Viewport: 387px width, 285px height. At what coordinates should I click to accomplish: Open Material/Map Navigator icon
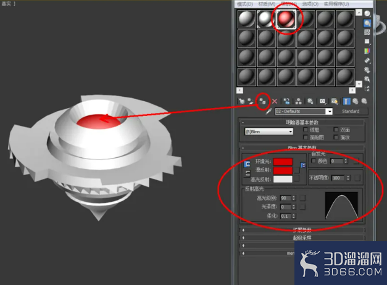[367, 88]
